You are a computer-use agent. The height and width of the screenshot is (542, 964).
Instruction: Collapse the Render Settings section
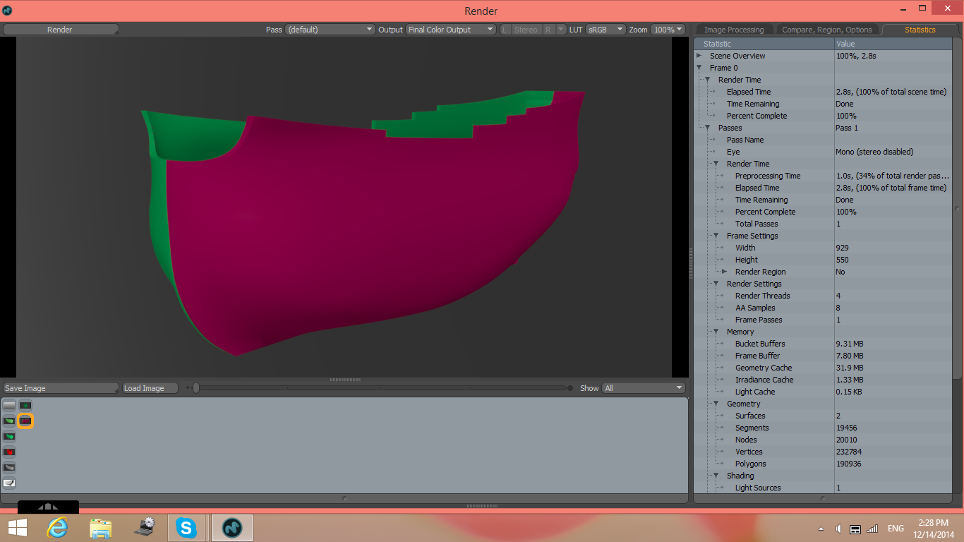[x=716, y=284]
